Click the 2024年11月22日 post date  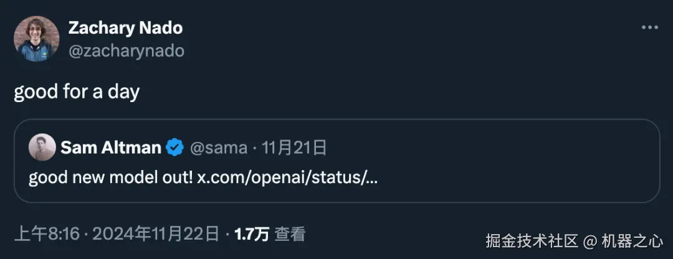click(155, 234)
